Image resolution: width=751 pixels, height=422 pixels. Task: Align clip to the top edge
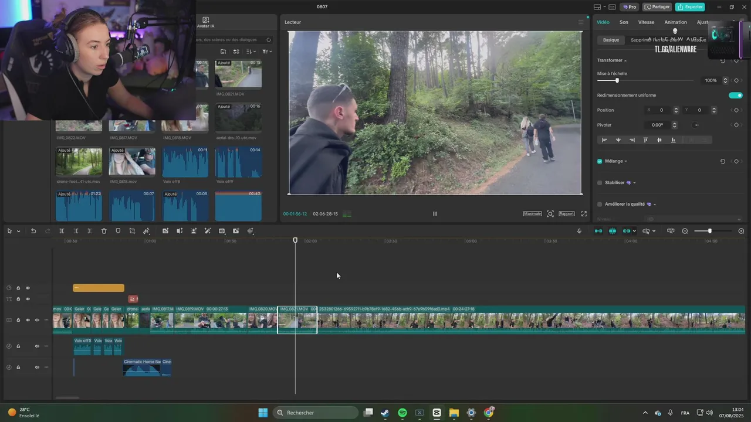(645, 140)
